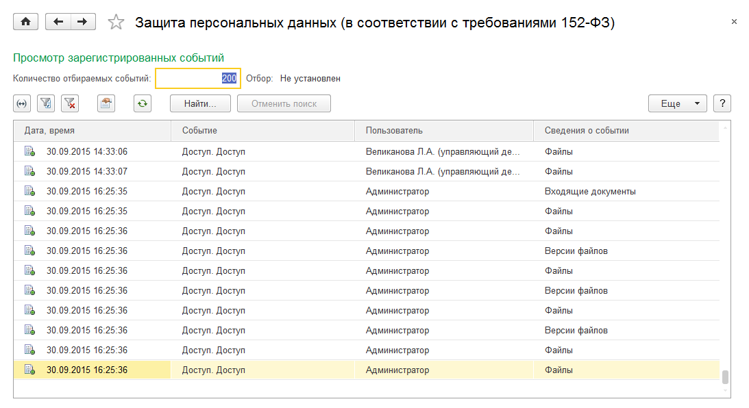Click the Отменить поиск button
Viewport: 749px width, 408px height.
[x=284, y=103]
